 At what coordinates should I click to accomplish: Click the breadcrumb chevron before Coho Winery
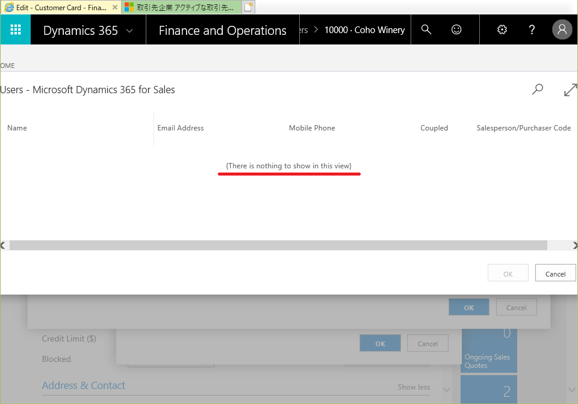pyautogui.click(x=316, y=30)
